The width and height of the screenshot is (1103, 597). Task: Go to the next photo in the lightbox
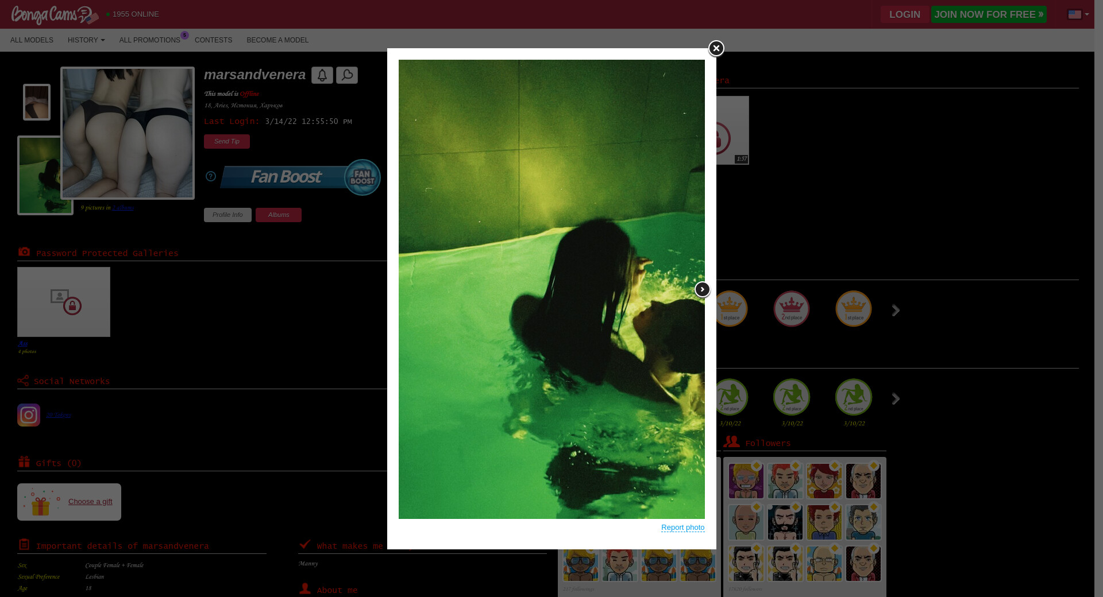[x=702, y=290]
